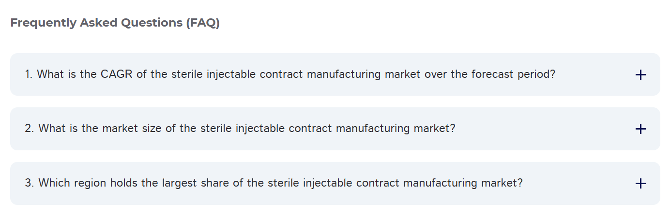Expand FAQ question 1 about CAGR
The height and width of the screenshot is (218, 670).
click(335, 74)
